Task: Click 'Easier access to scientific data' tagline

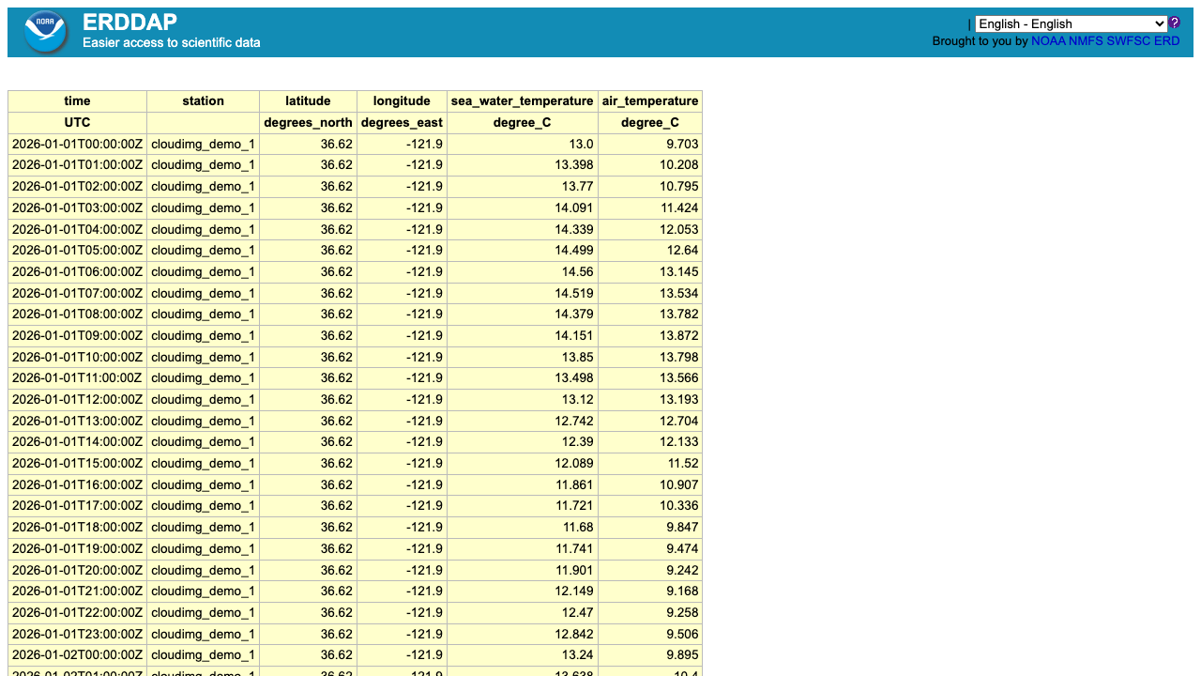Action: [172, 42]
